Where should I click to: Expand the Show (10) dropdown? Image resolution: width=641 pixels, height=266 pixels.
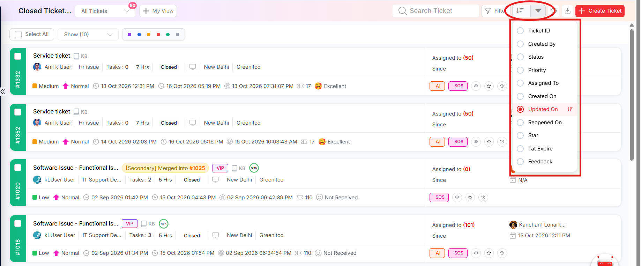(88, 34)
